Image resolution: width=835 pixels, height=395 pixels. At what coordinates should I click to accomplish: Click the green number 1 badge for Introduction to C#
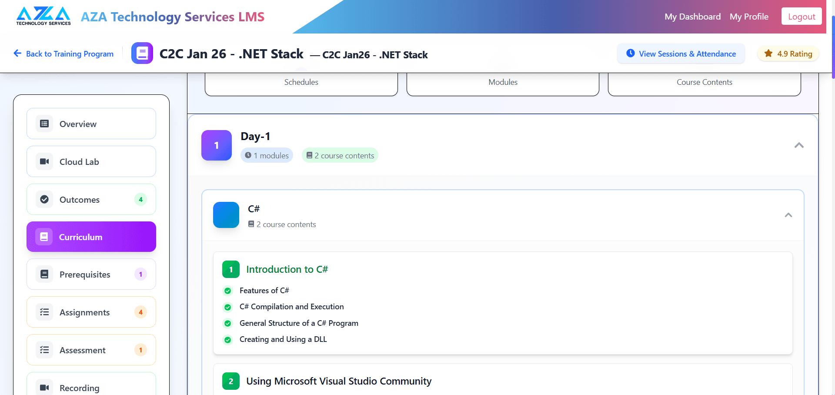[x=231, y=269]
